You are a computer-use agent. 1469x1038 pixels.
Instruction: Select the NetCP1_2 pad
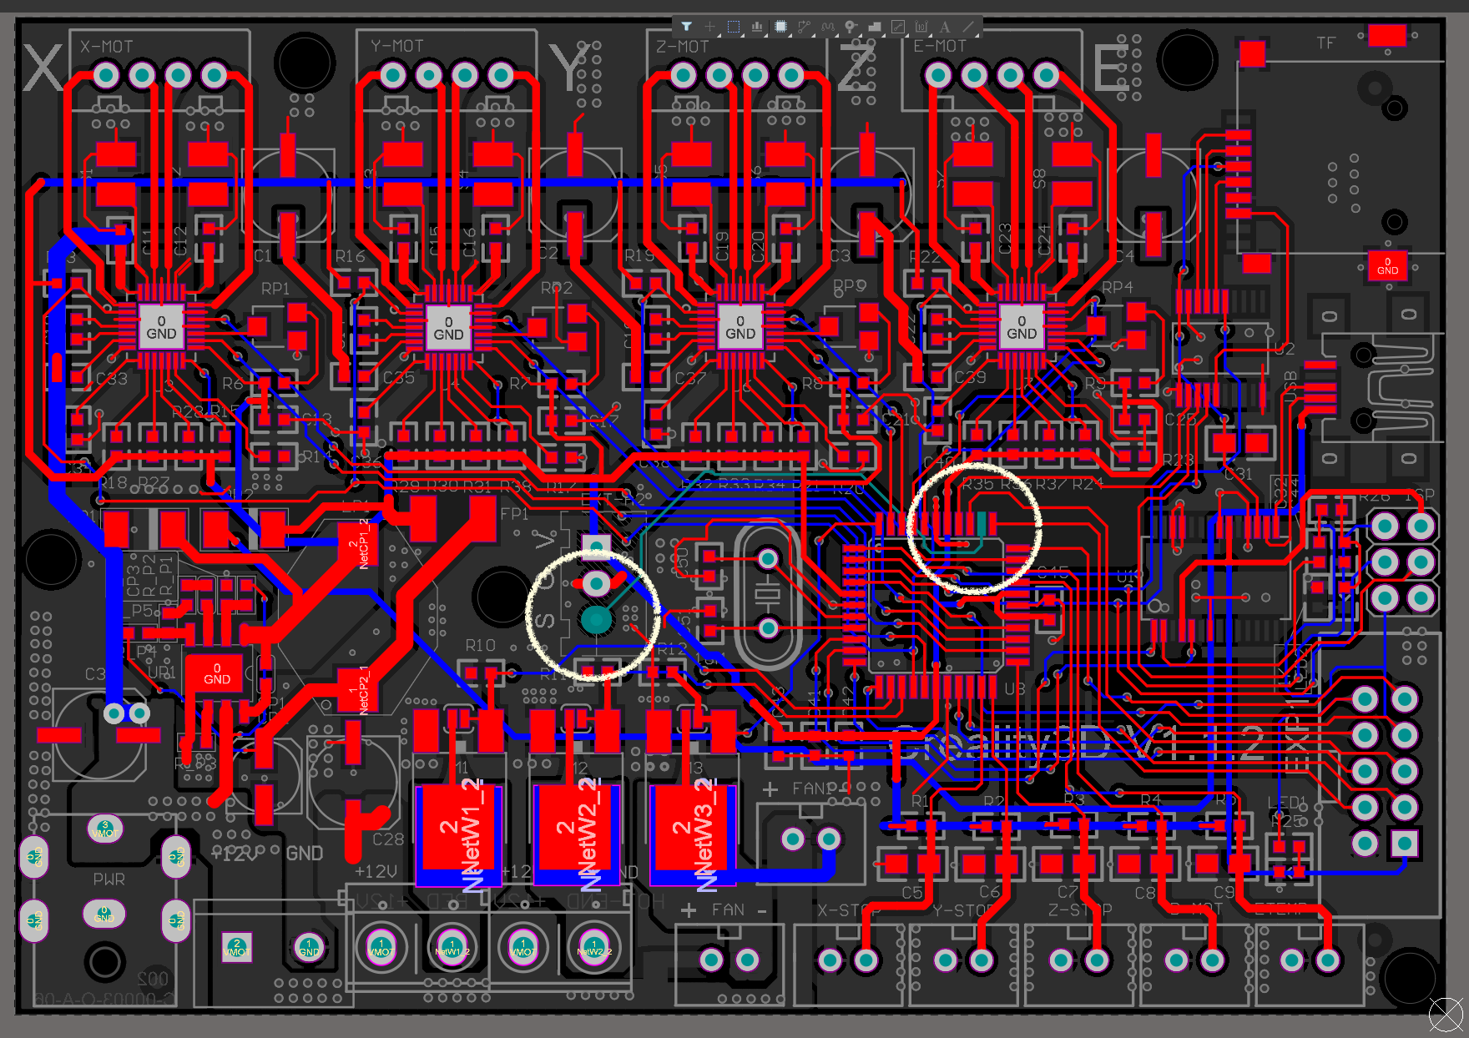click(358, 544)
